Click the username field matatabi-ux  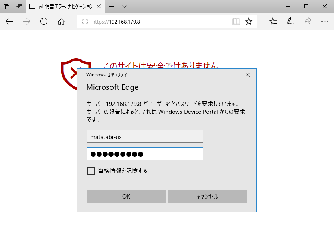point(145,136)
